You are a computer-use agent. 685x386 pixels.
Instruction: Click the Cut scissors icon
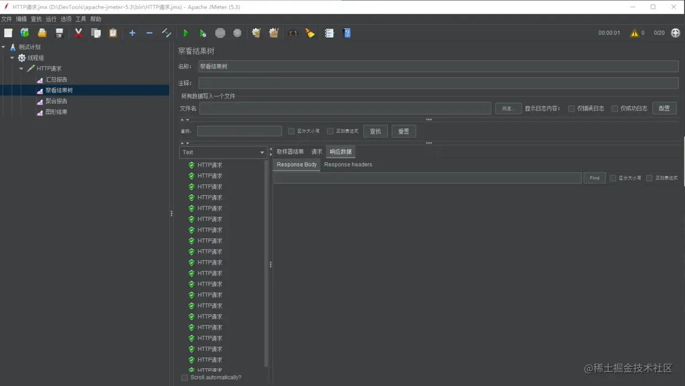coord(78,33)
